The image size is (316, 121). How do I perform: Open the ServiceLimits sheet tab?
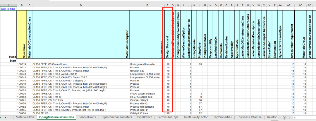(87, 117)
